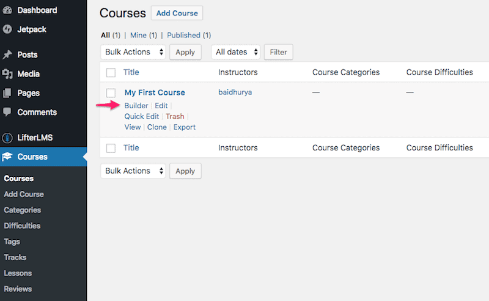
Task: Switch to the Published filter tab
Action: [184, 35]
